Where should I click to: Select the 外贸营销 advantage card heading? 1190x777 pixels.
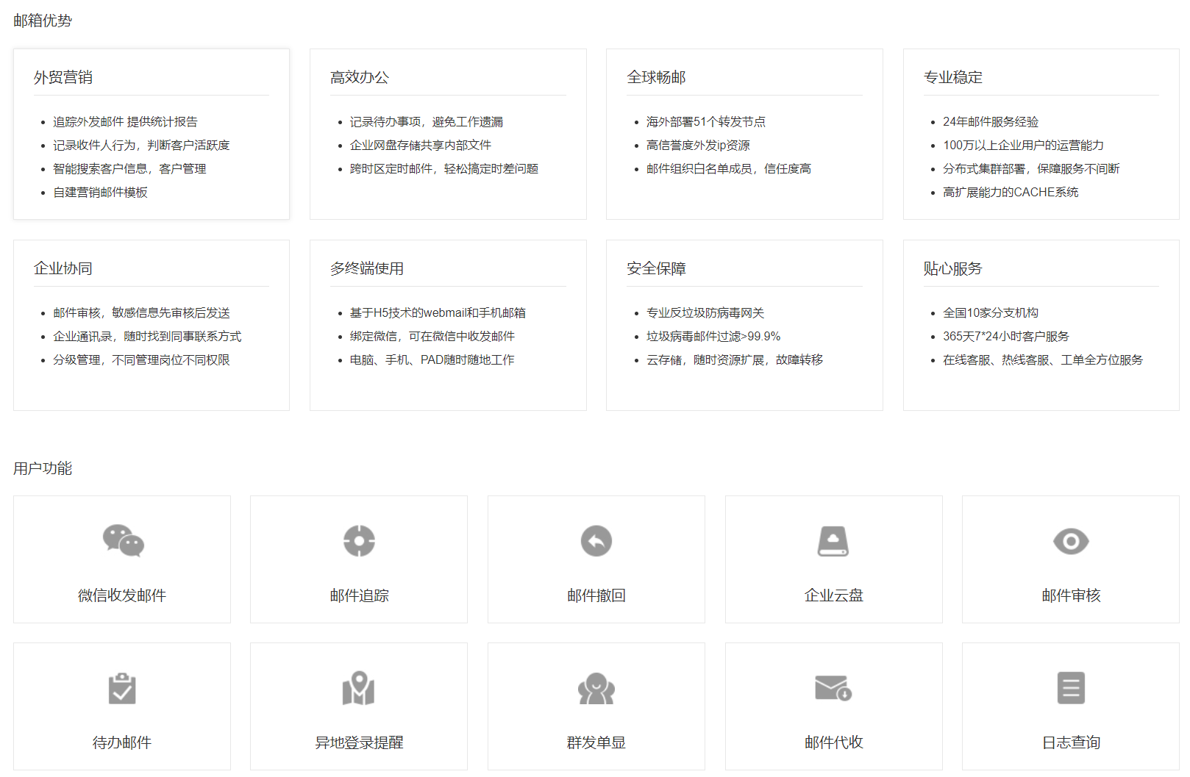tap(63, 77)
